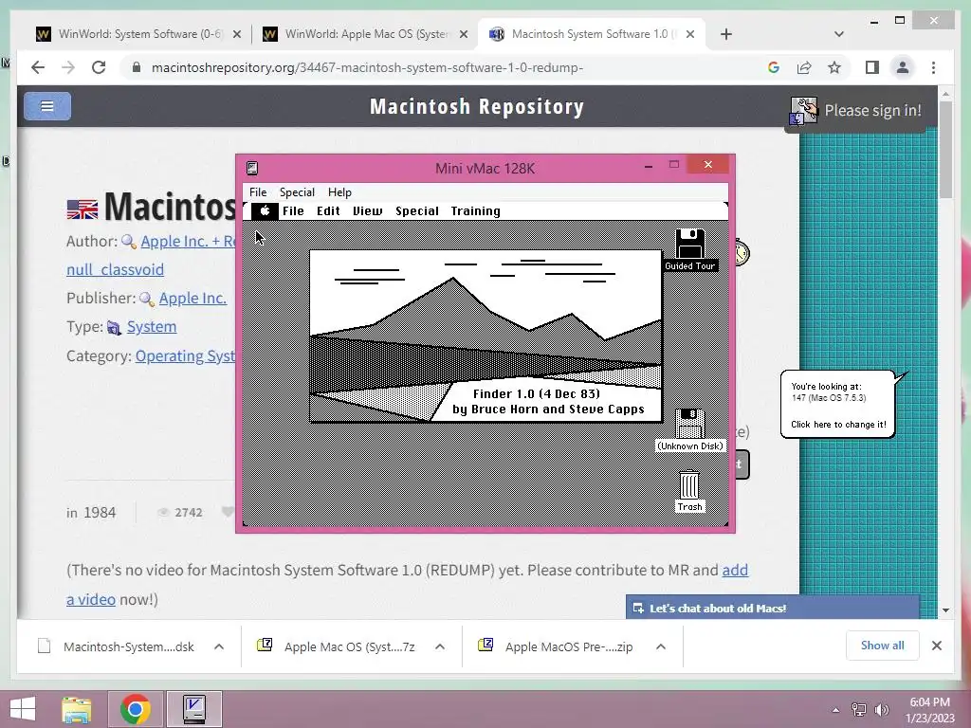
Task: Open the Macintosh Repository hamburger menu
Action: coord(47,106)
